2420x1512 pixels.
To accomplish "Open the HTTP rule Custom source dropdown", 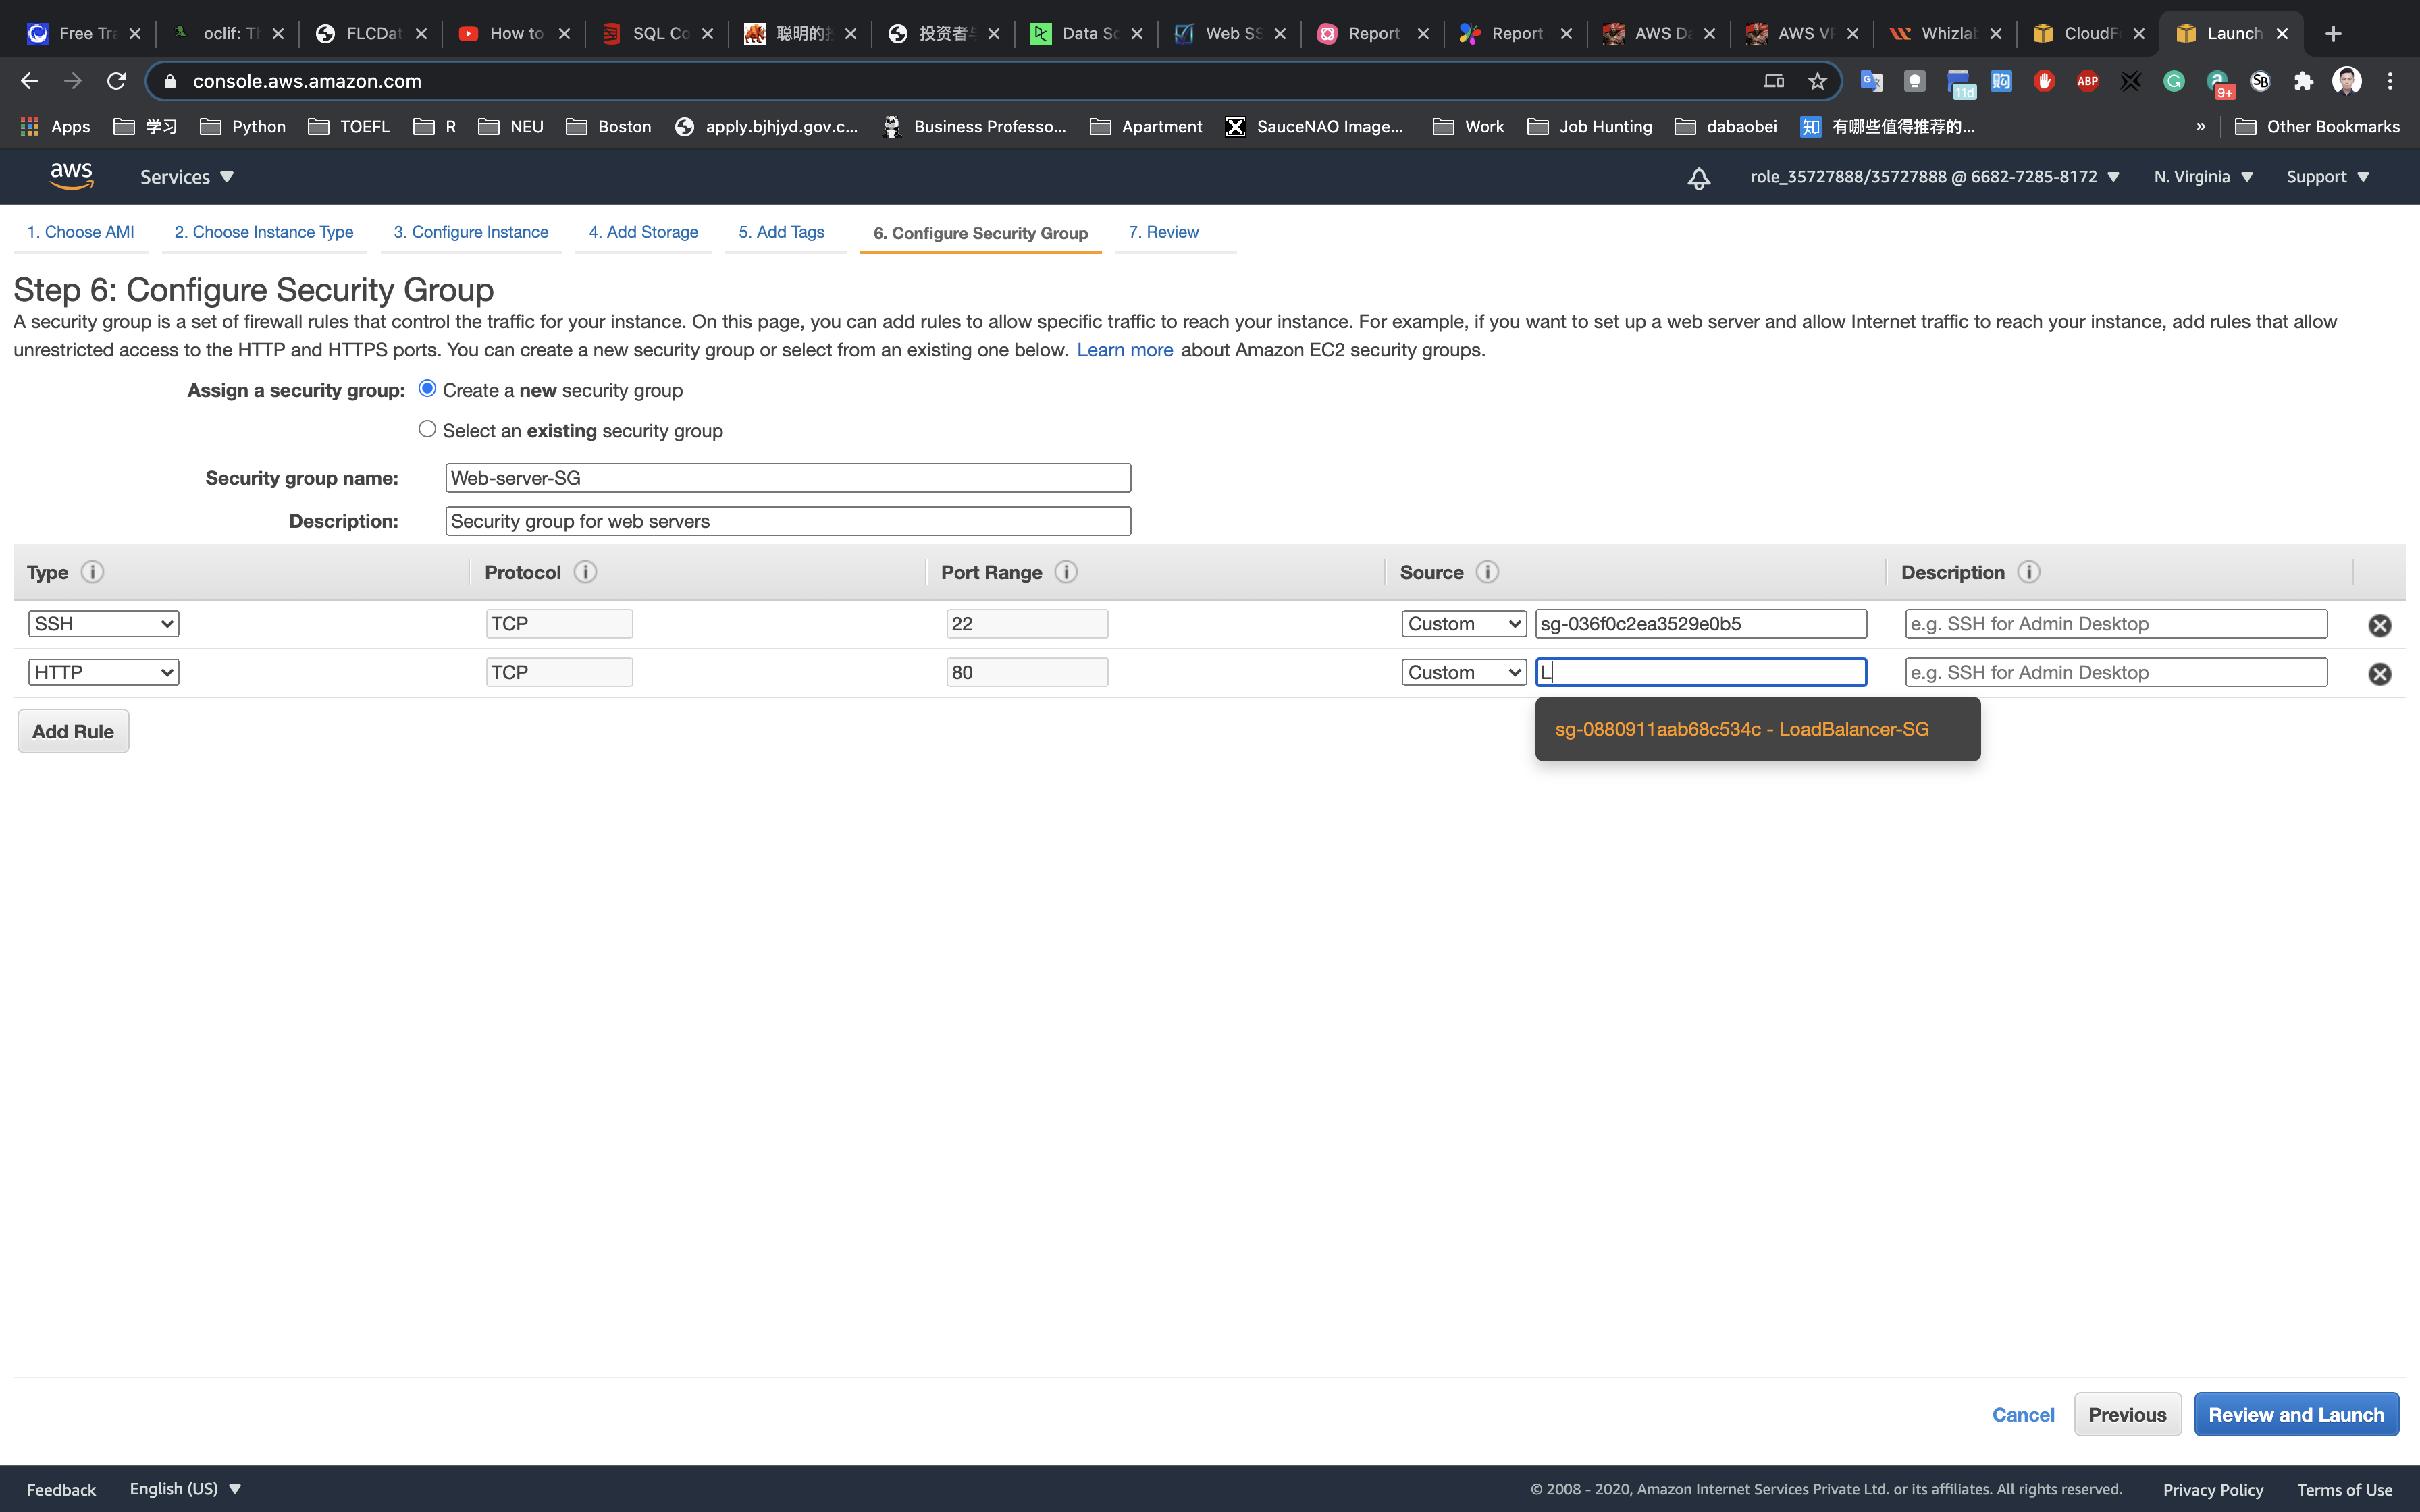I will click(1463, 673).
